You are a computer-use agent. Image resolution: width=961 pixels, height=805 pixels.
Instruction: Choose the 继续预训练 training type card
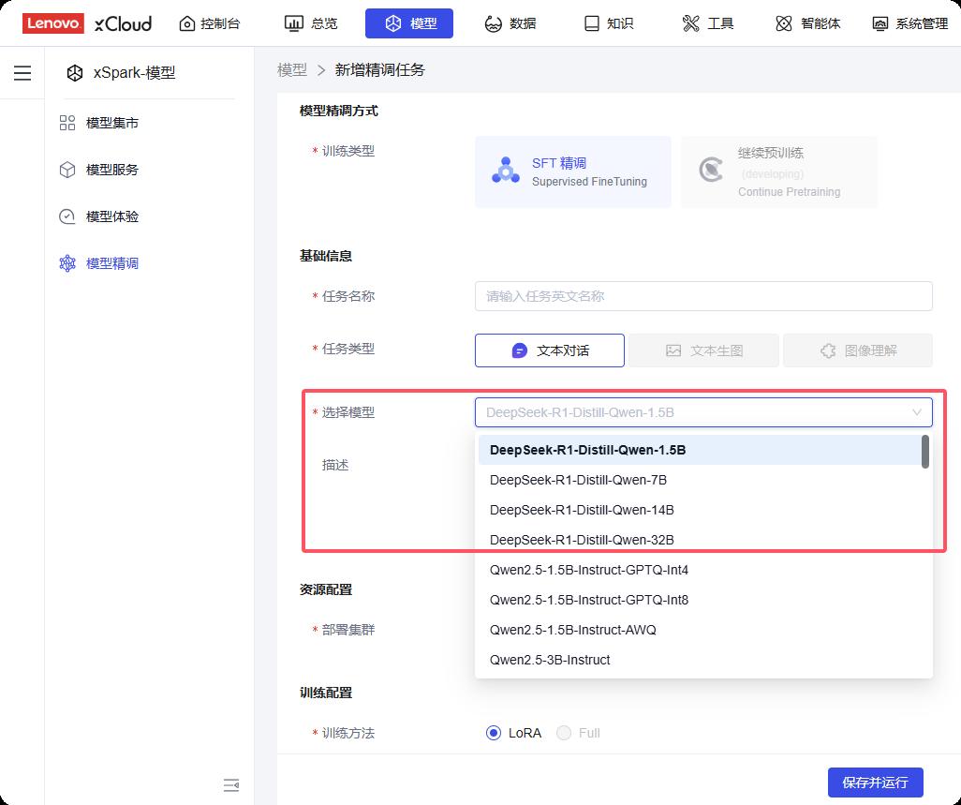pyautogui.click(x=779, y=171)
